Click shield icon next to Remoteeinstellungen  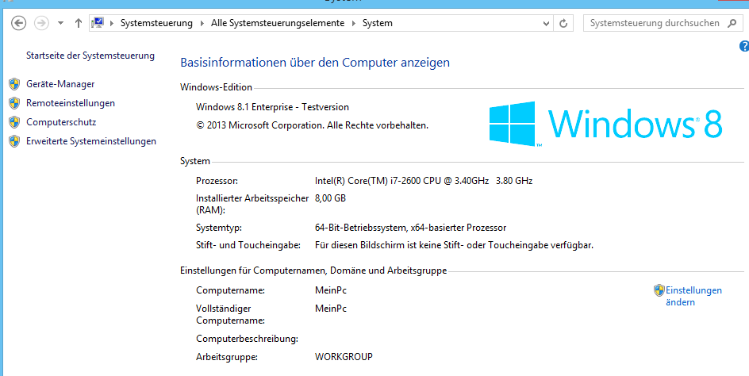[14, 103]
